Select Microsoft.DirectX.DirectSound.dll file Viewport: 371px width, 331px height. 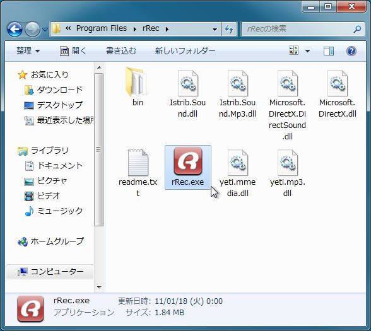tap(288, 105)
